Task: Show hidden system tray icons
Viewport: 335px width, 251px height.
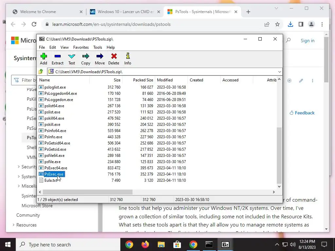Action: tap(277, 244)
